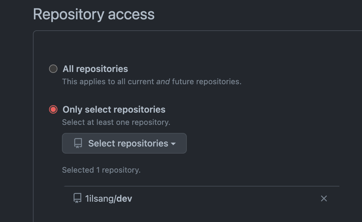This screenshot has width=362, height=222.
Task: Click the bold "dev" part of repository name
Action: [x=124, y=199]
